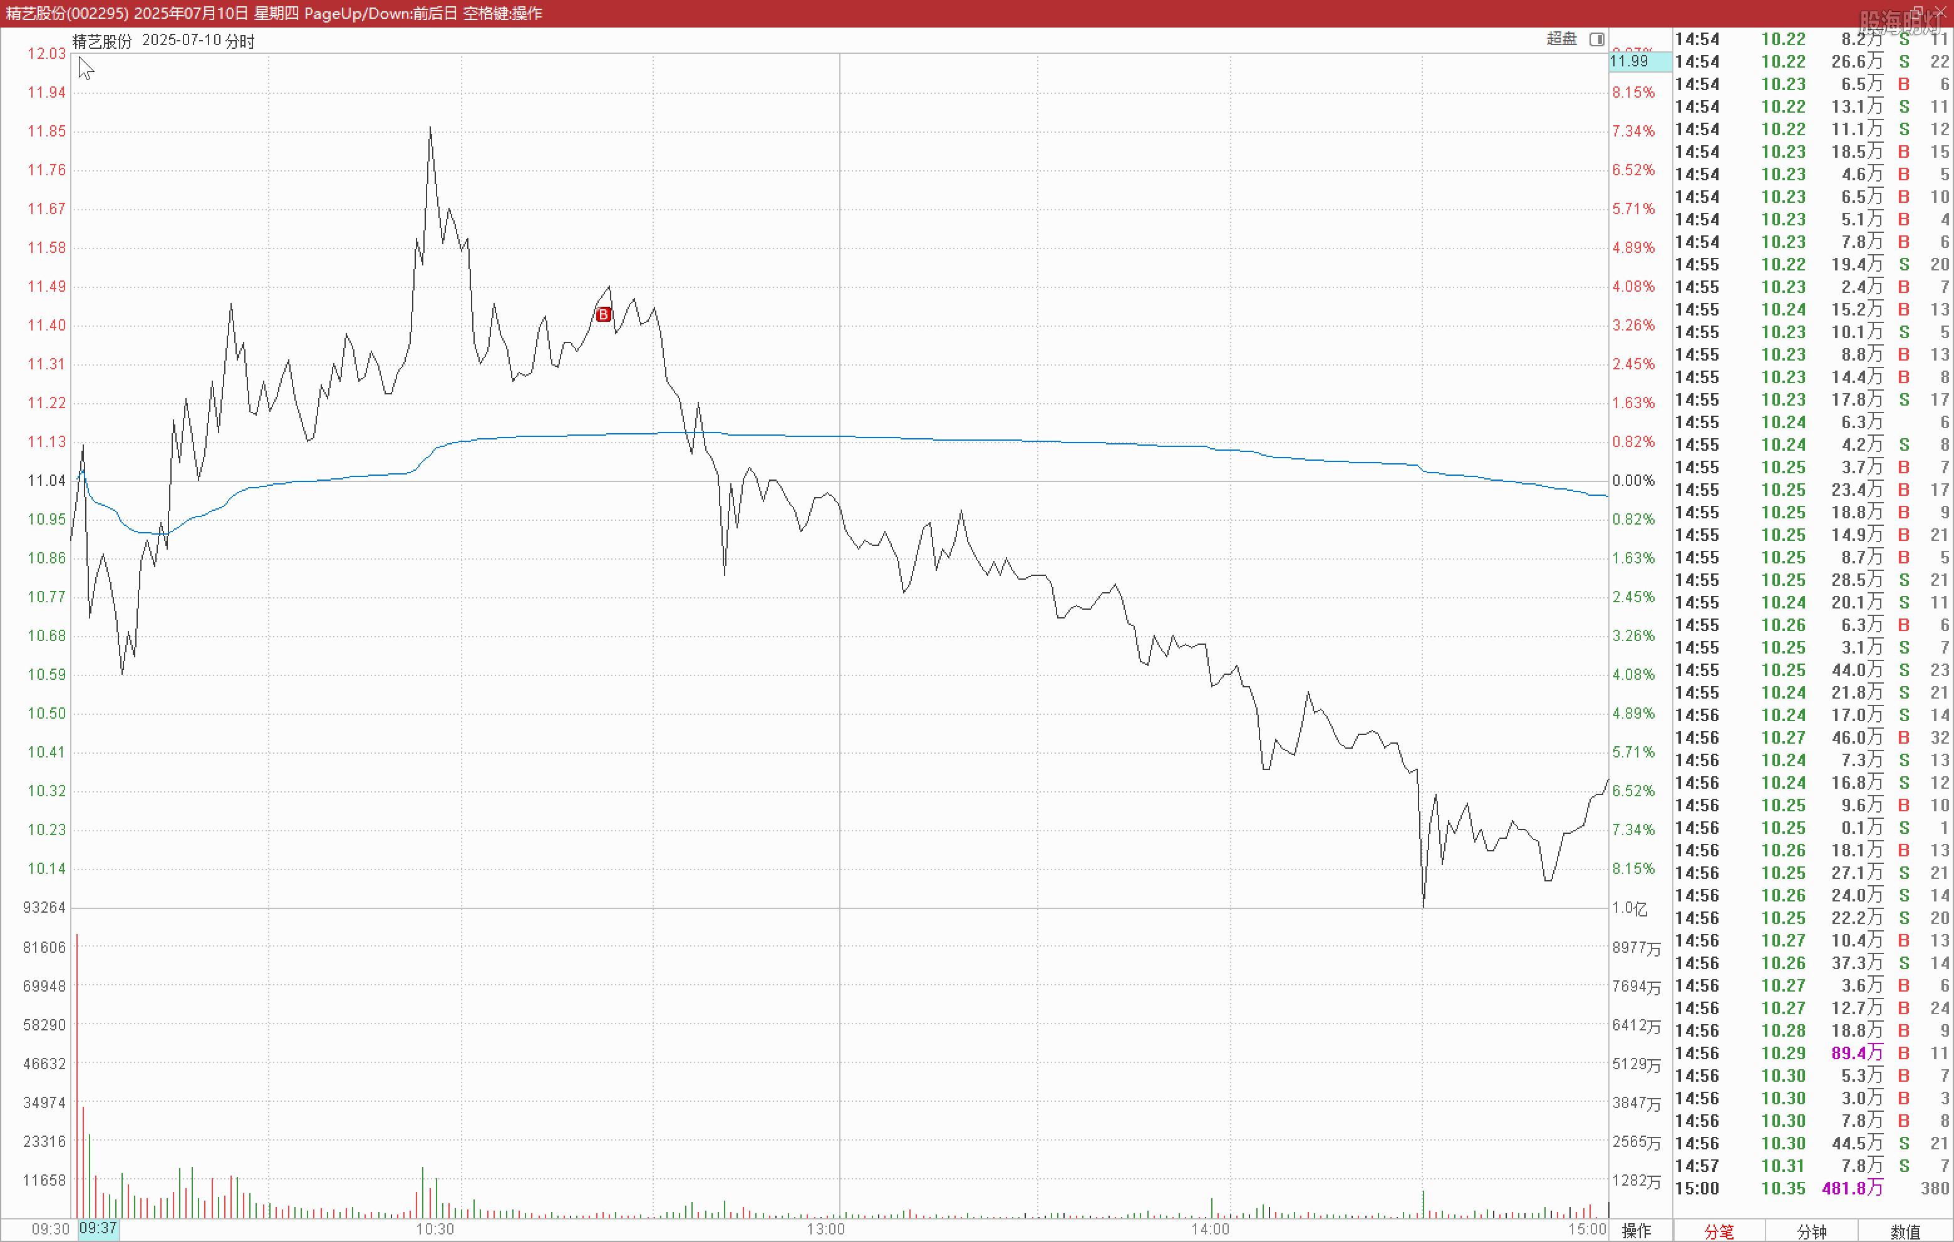Click the 12.03 top price axis label

[46, 54]
